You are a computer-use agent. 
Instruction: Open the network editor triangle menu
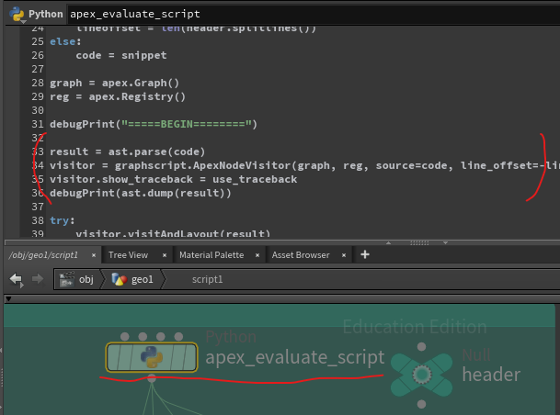pos(8,298)
